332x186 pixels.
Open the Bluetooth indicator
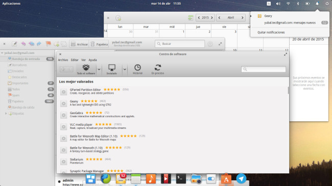298,4
